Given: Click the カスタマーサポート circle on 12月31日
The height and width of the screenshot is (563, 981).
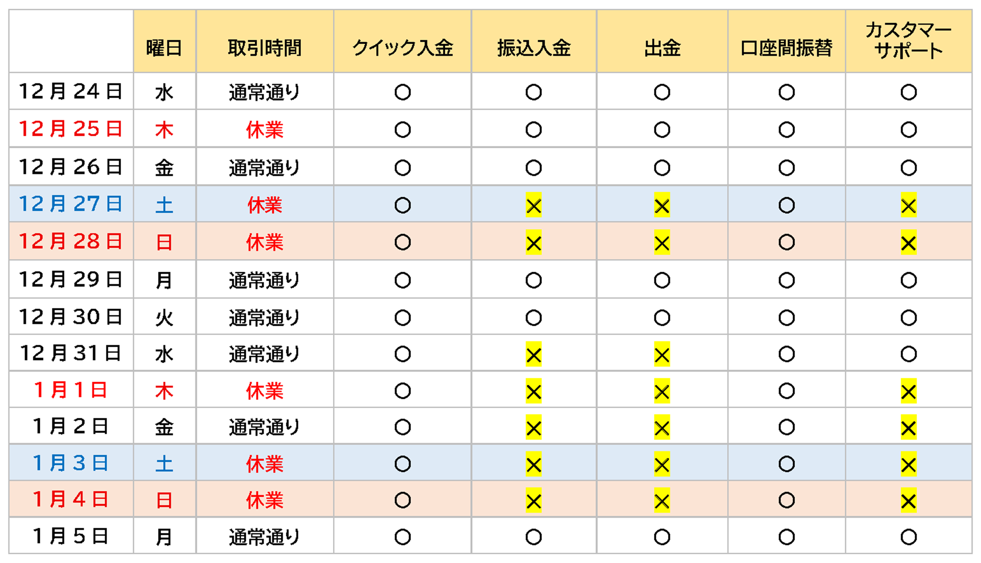Looking at the screenshot, I should (x=908, y=354).
